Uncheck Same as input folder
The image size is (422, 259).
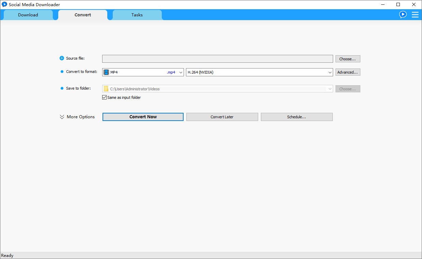[105, 97]
